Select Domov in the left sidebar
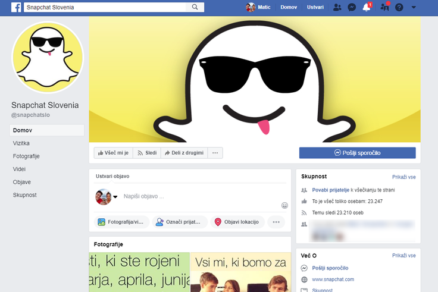The height and width of the screenshot is (292, 438). pyautogui.click(x=47, y=130)
